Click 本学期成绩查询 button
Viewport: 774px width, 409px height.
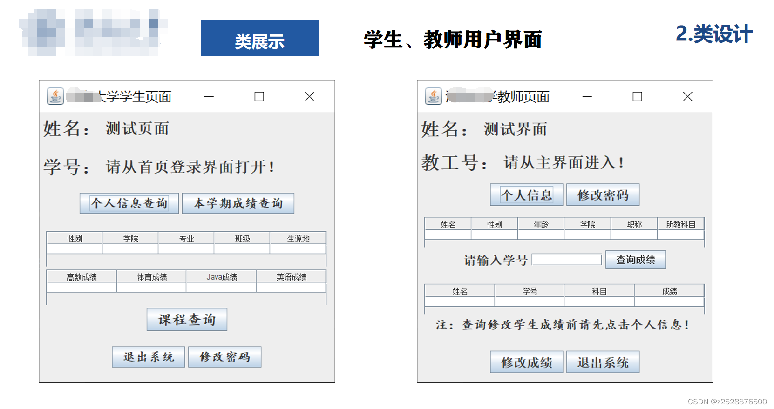(x=238, y=203)
